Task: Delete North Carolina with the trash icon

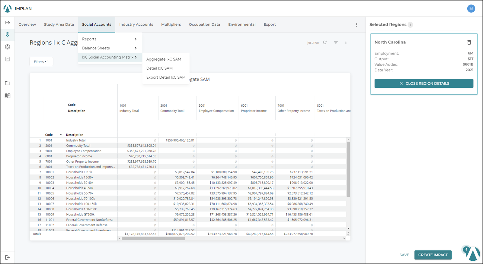Action: (x=469, y=42)
